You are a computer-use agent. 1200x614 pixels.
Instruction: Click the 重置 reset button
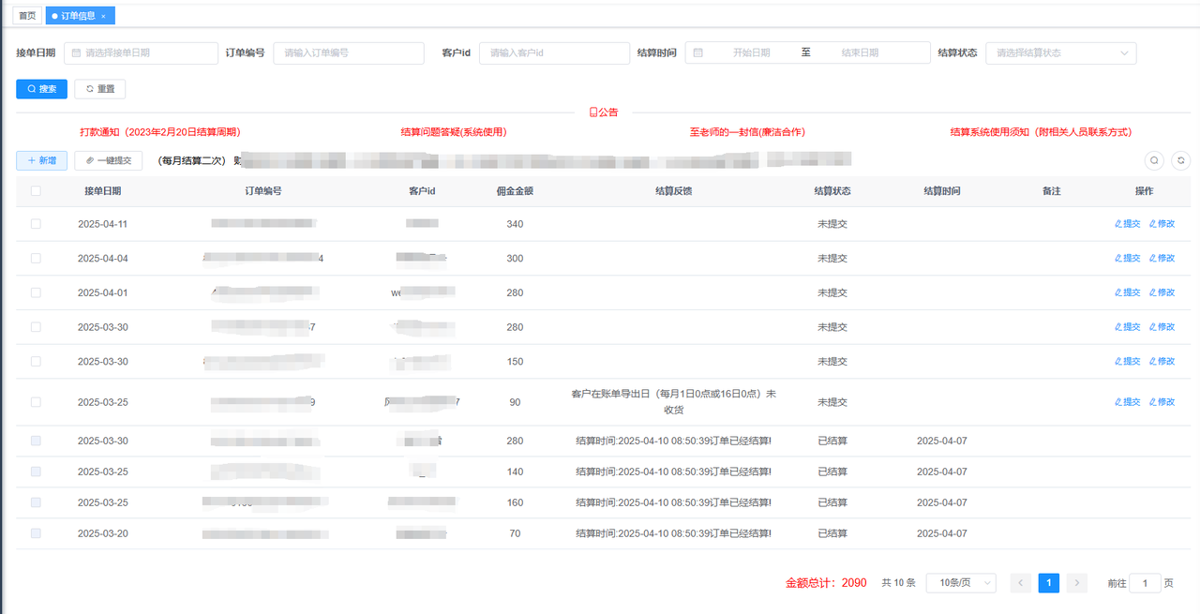click(99, 89)
